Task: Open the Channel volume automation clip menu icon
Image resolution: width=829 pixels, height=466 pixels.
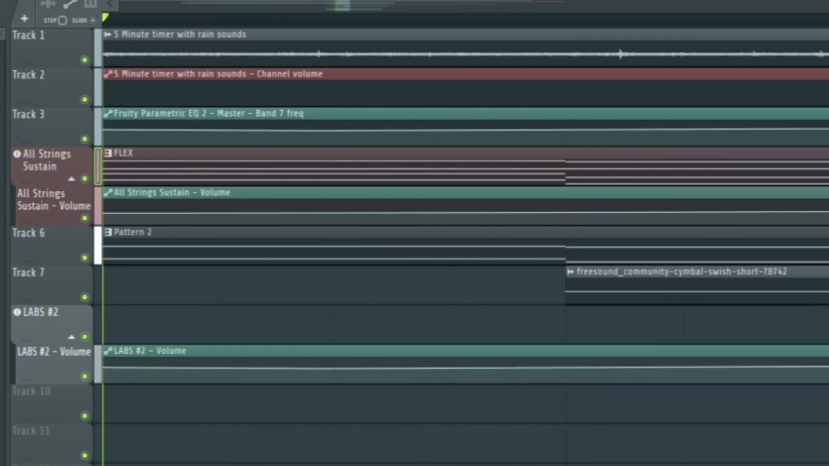Action: click(x=108, y=74)
